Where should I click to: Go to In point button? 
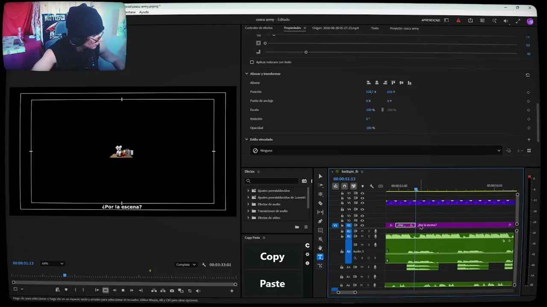tap(97, 290)
